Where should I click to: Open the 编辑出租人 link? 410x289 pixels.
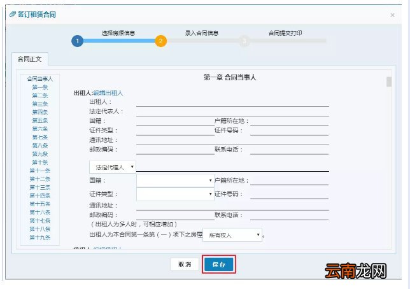pyautogui.click(x=108, y=93)
